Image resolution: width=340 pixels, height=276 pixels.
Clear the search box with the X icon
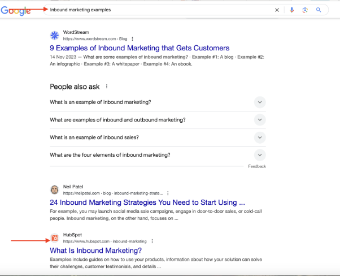(x=277, y=10)
